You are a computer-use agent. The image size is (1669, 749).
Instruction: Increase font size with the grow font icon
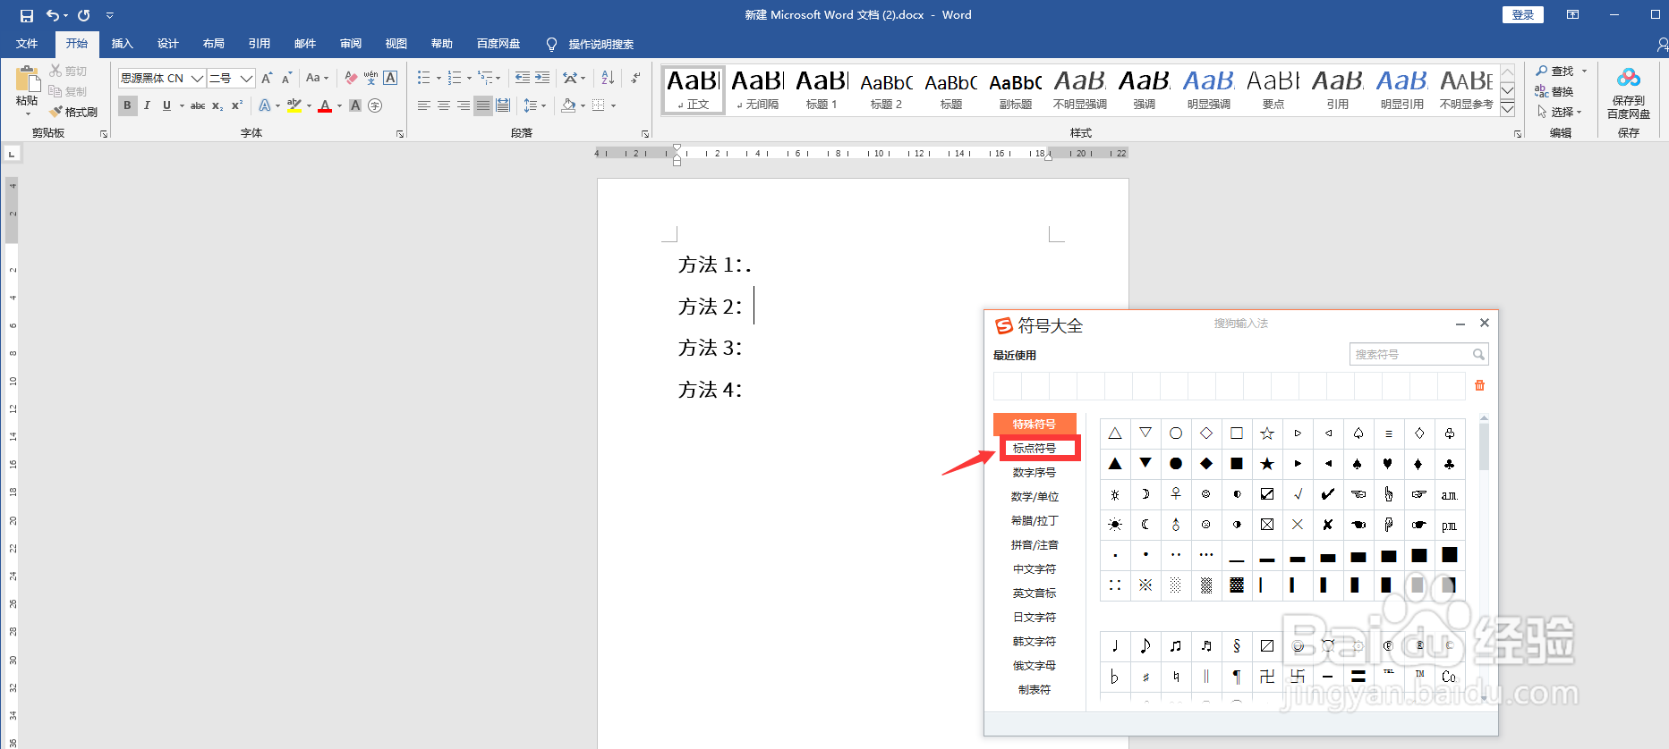(x=267, y=78)
